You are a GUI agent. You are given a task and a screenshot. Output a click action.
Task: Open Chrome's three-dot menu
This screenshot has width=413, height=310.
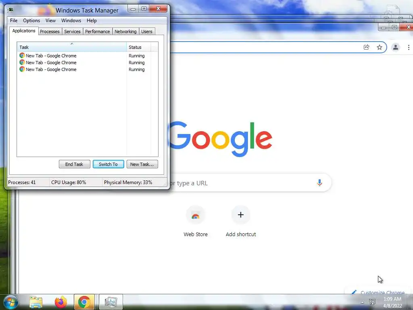click(x=409, y=47)
